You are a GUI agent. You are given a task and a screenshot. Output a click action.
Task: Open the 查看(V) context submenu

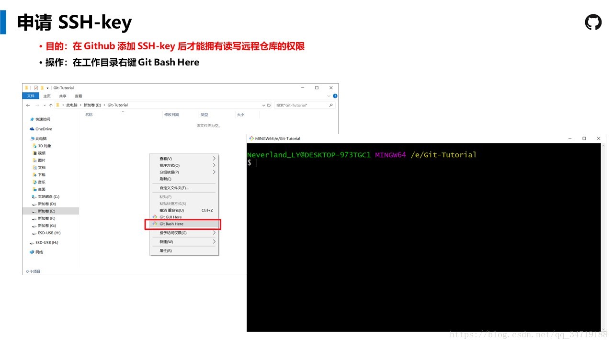click(184, 159)
